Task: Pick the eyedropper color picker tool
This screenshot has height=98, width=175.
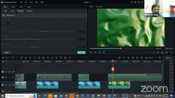Action: [13, 23]
